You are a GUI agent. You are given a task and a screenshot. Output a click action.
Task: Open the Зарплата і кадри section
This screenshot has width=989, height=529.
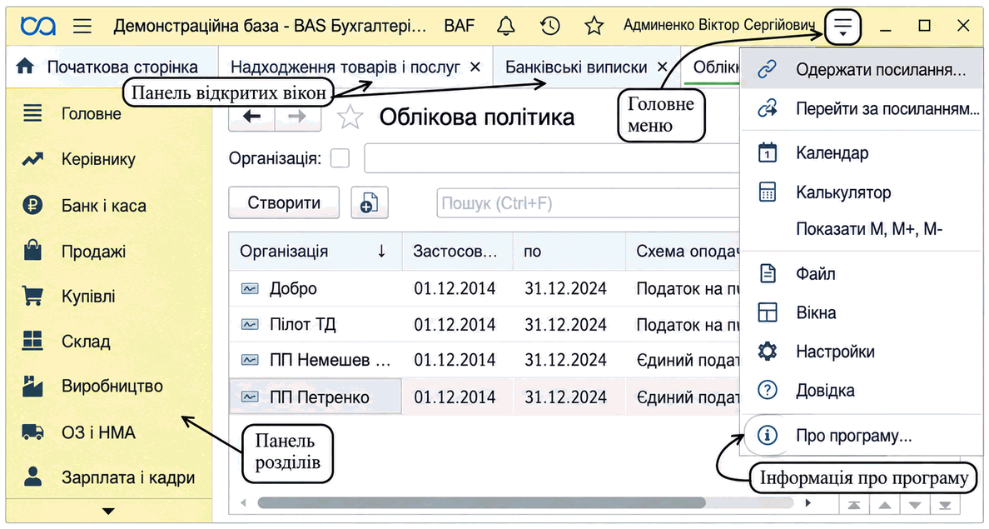point(108,478)
